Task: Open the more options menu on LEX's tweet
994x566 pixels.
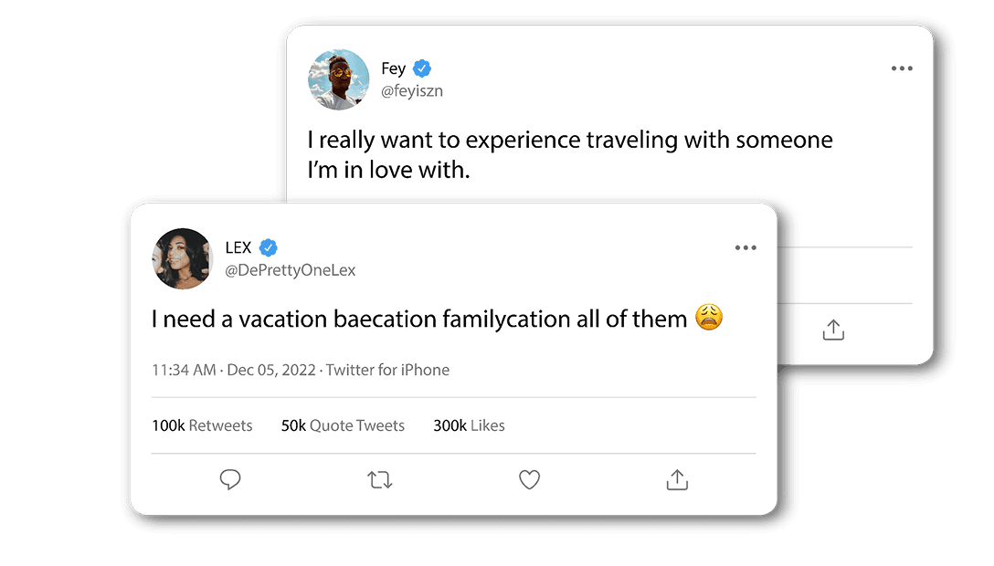Action: coord(745,247)
